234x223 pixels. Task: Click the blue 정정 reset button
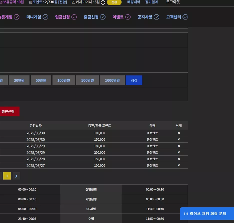point(134,80)
